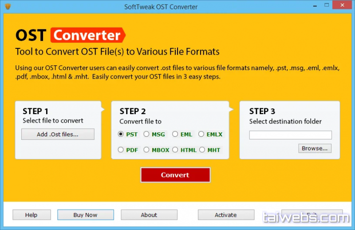Image resolution: width=355 pixels, height=230 pixels.
Task: Click the Buy Now button
Action: (85, 215)
